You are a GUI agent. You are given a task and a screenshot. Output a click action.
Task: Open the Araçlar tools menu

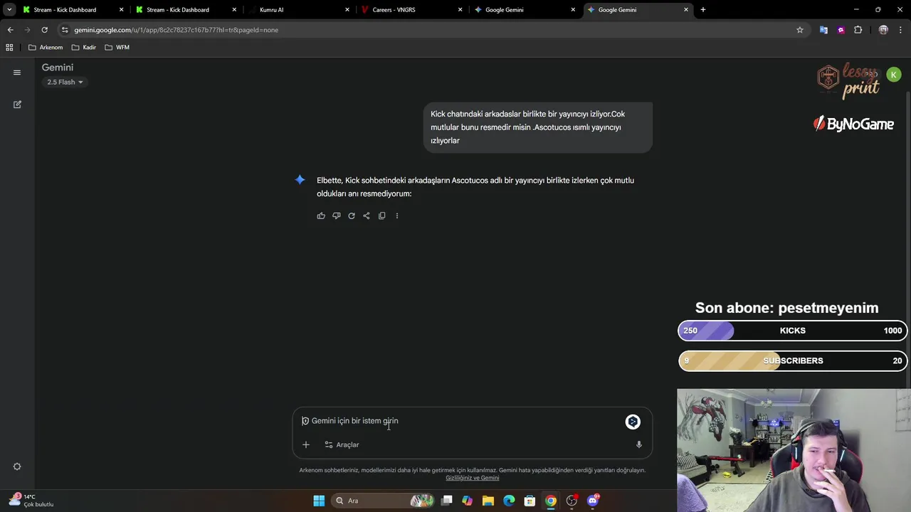click(x=342, y=444)
